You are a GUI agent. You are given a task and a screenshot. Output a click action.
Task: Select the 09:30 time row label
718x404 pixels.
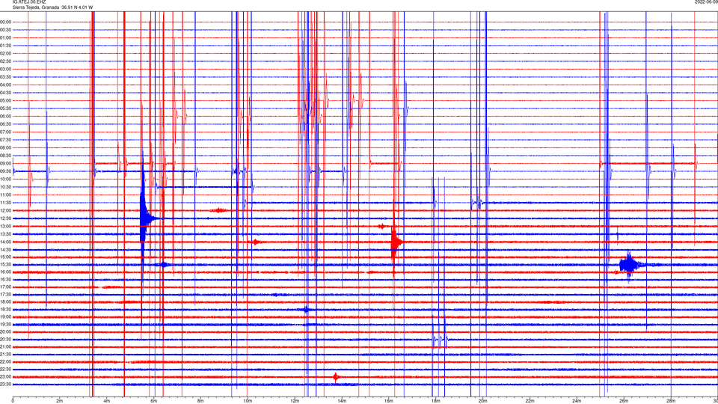click(x=6, y=171)
